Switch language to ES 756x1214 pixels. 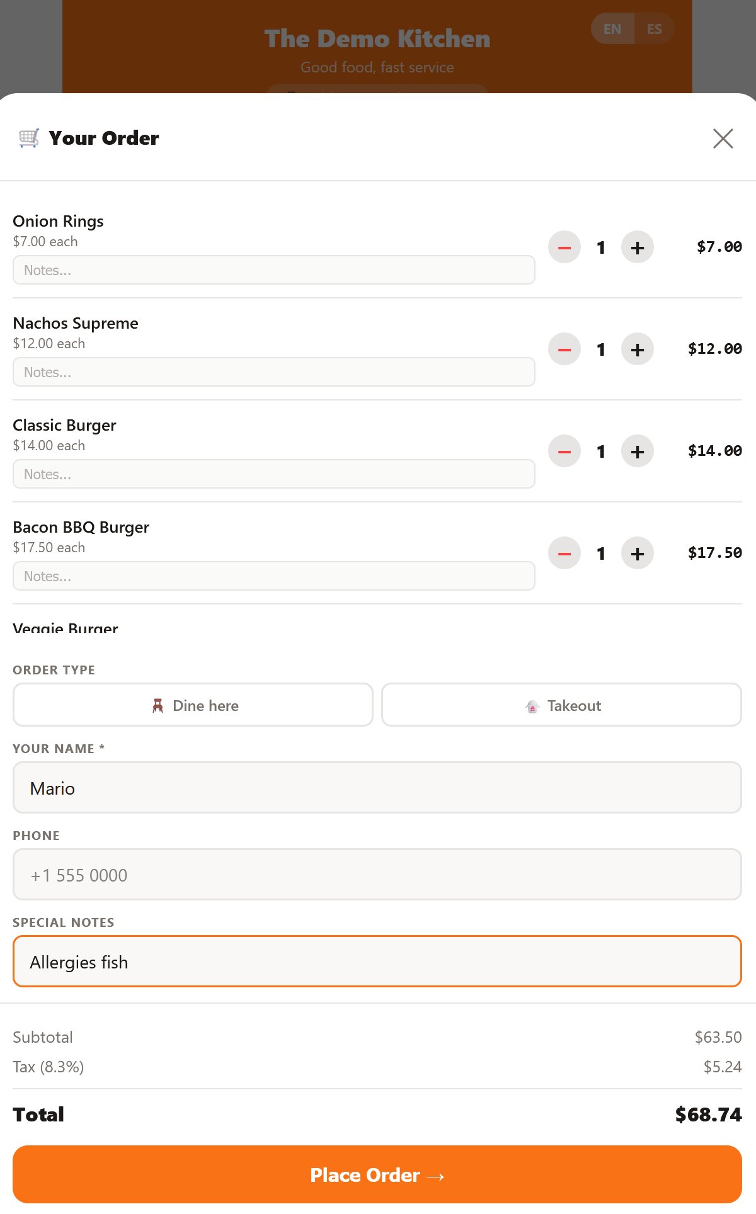pos(655,29)
